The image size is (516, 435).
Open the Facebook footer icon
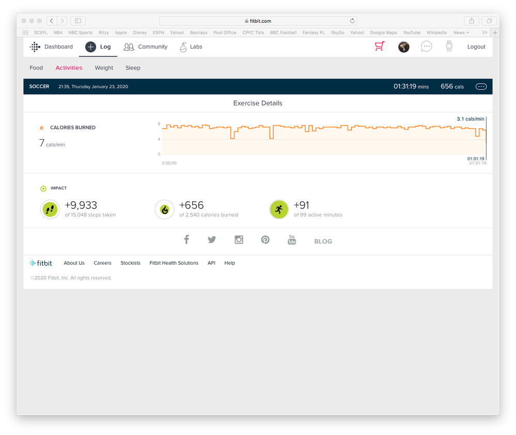tap(186, 239)
